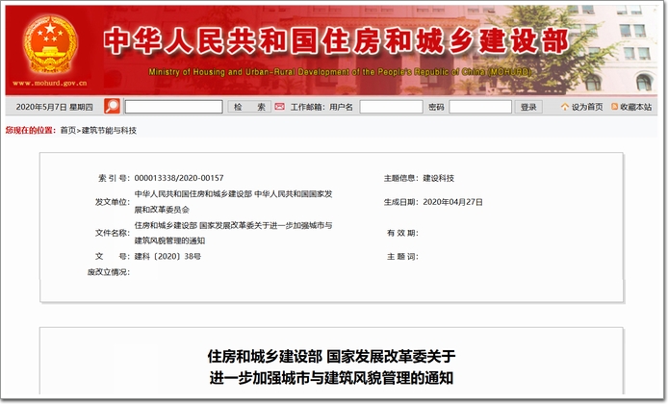
Task: Open 建筑节能与科技 breadcrumb link
Action: click(109, 130)
